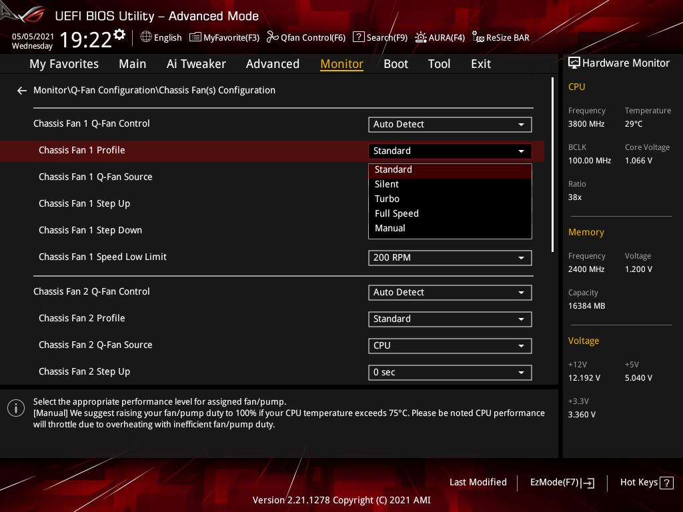Click the back arrow in breadcrumb path
This screenshot has height=512, width=683.
tap(22, 91)
